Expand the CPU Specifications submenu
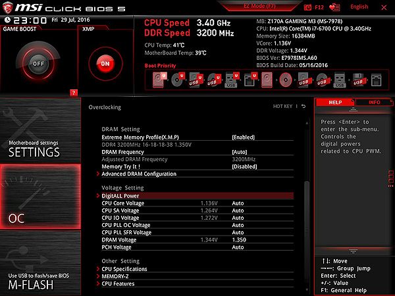395x296 pixels. coord(124,269)
